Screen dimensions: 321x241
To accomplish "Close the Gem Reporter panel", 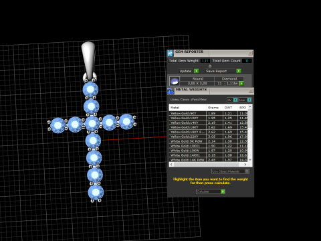I will (x=250, y=53).
